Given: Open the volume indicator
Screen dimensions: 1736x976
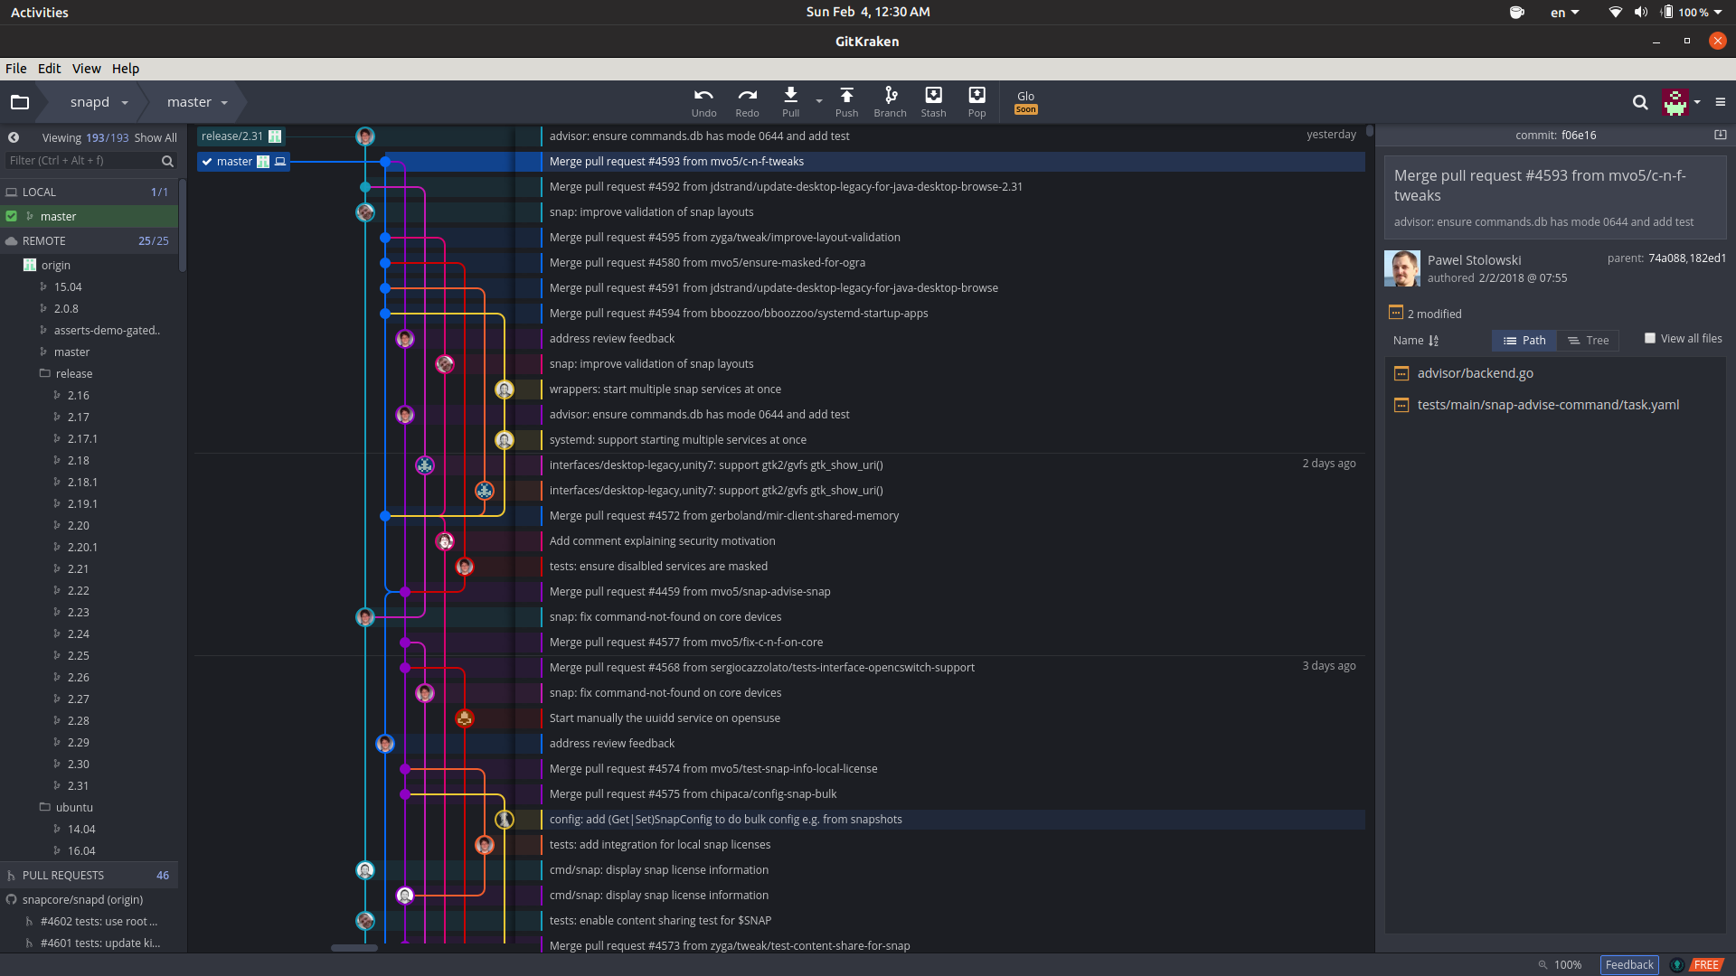Looking at the screenshot, I should 1641,12.
